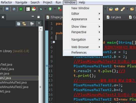Click the blue console toolbar icon
The width and height of the screenshot is (136, 103).
click(7, 9)
